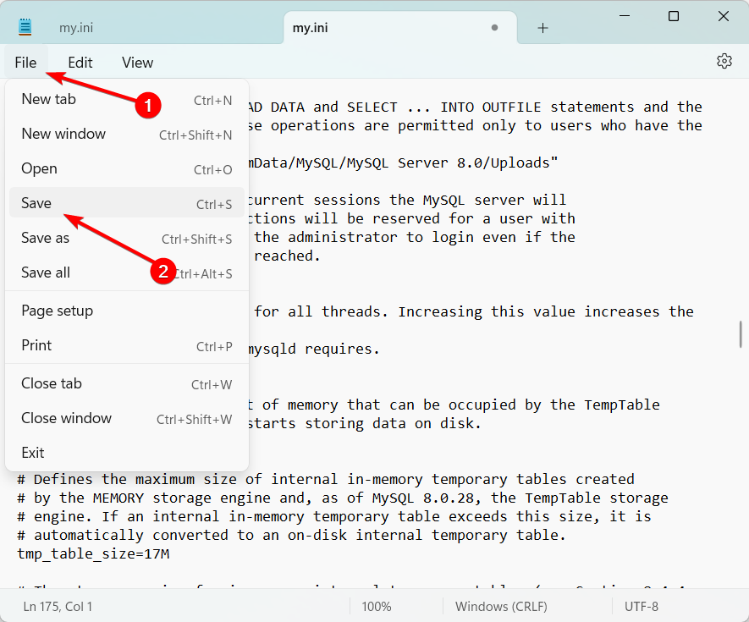Click the 100% zoom status entry

377,607
